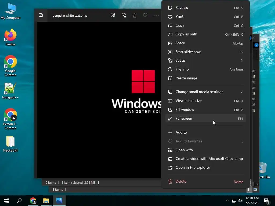Choose Create a video with Microsoft Clipchamp
The image size is (275, 206).
coord(205,159)
